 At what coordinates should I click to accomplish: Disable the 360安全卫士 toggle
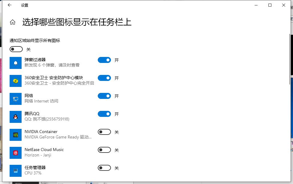coord(104,78)
